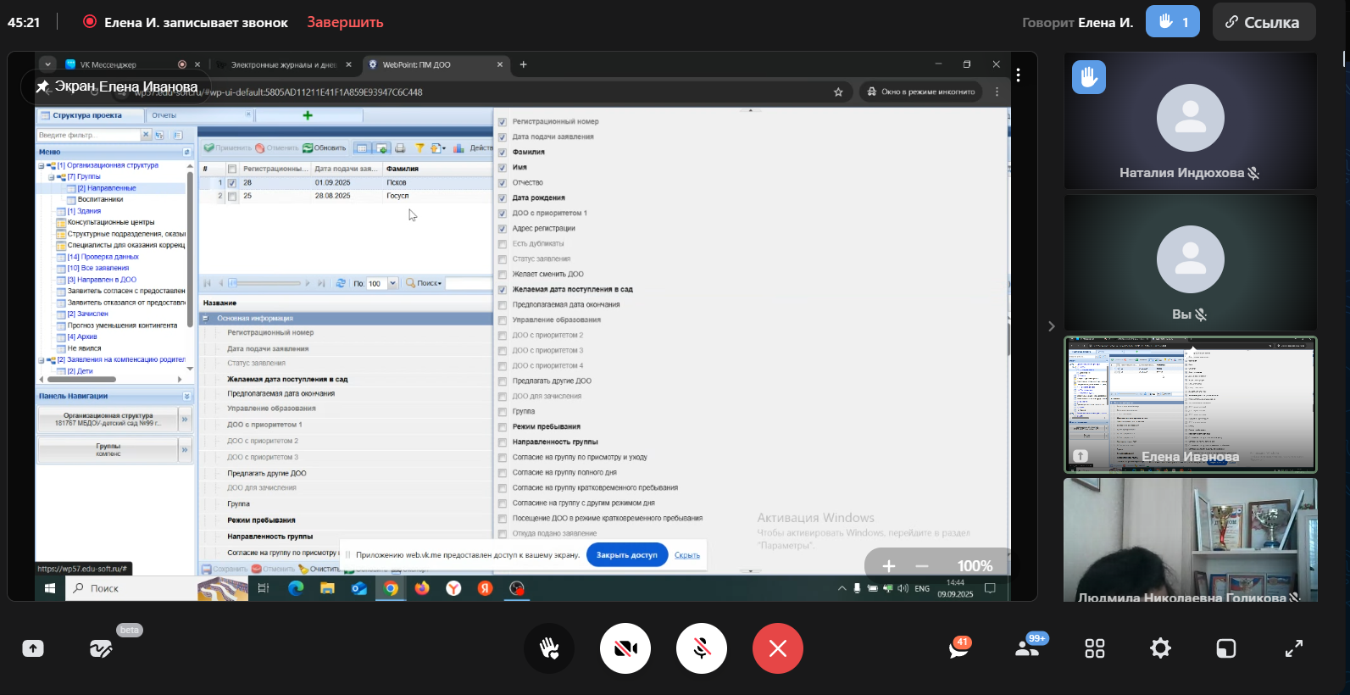Switch to the grid layout view

click(1094, 648)
